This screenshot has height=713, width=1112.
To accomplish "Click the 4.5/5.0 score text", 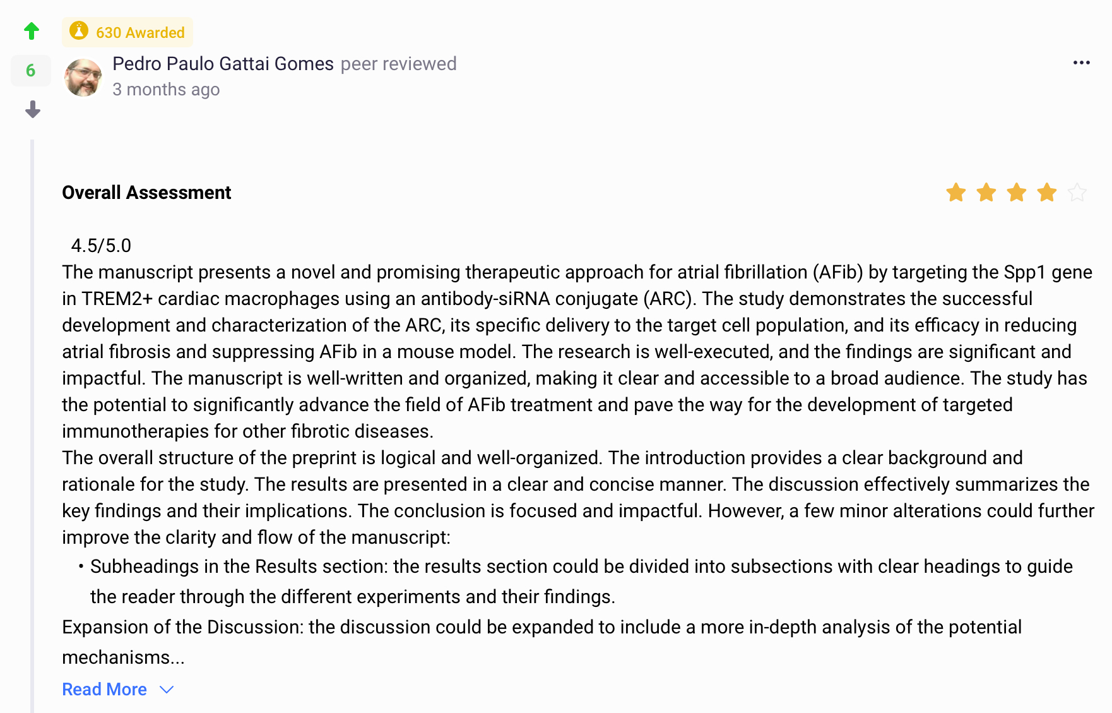I will [x=101, y=246].
